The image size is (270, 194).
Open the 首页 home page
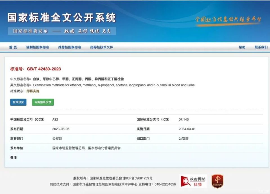[12, 47]
